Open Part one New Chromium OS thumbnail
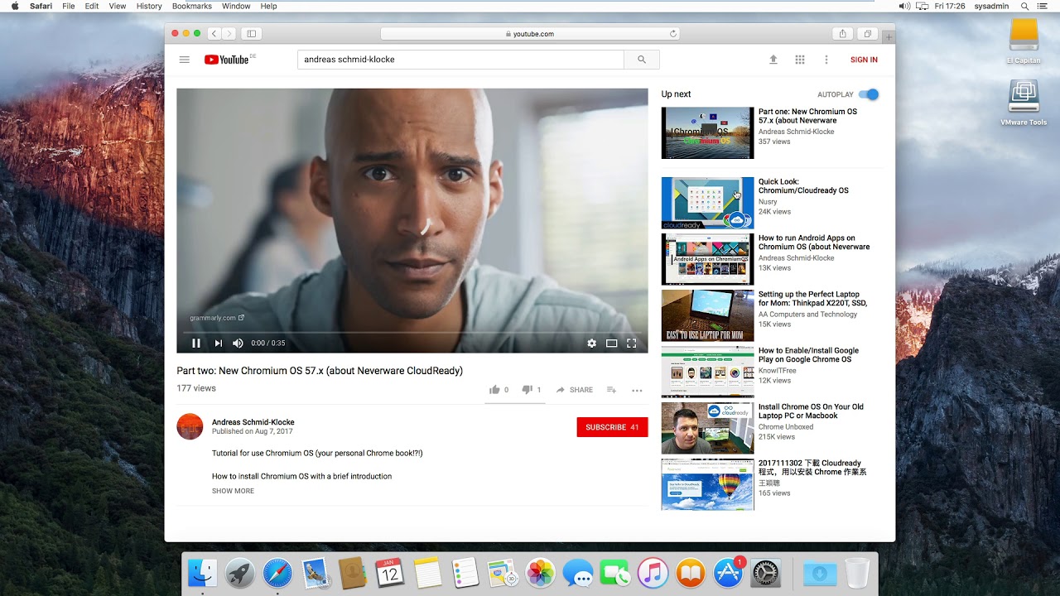The image size is (1060, 596). click(707, 132)
